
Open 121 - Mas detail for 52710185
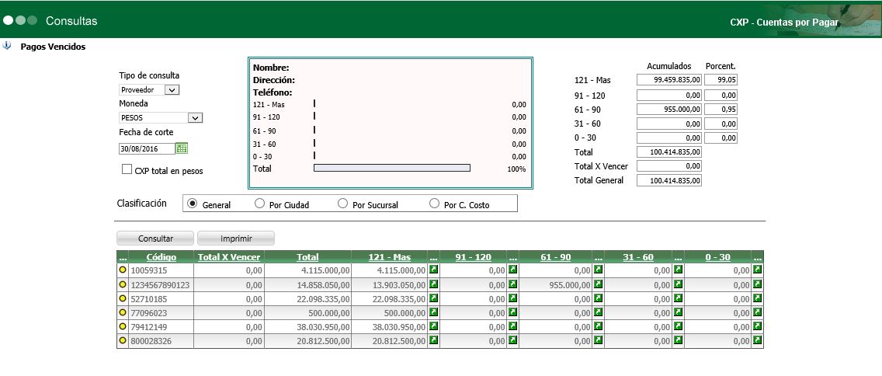pyautogui.click(x=434, y=298)
